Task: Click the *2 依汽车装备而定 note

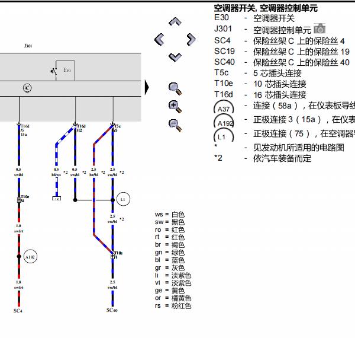Action: coord(263,158)
